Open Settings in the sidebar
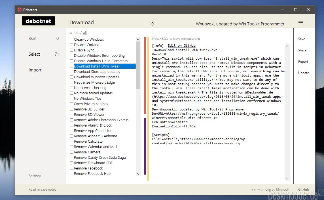The height and width of the screenshot is (200, 324). pos(35,176)
